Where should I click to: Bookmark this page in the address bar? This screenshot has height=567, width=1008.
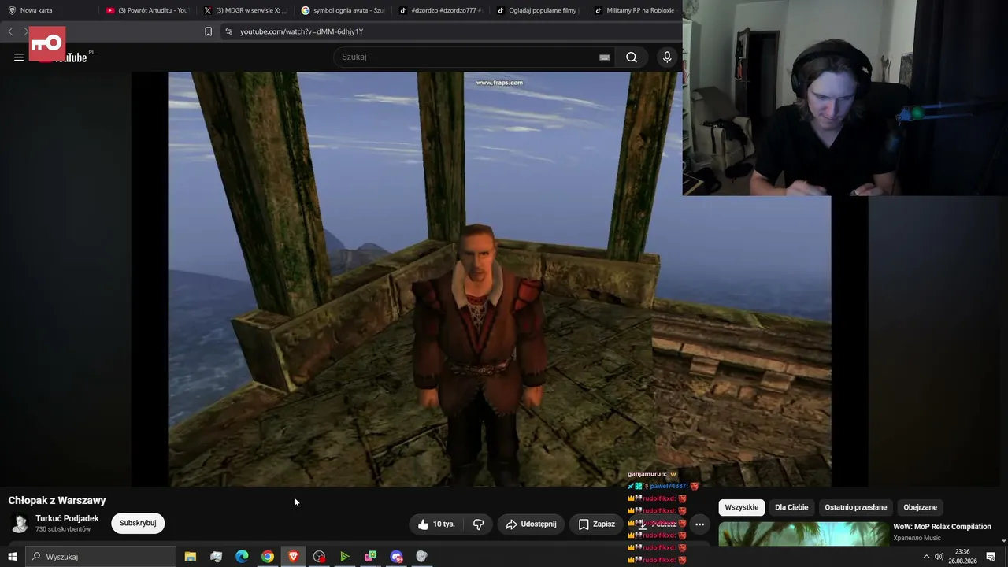pos(208,31)
